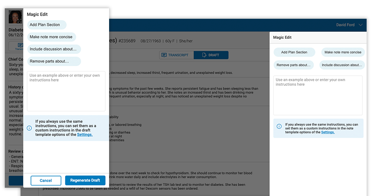
Task: Click the info icon in the right side panel
Action: (279, 126)
